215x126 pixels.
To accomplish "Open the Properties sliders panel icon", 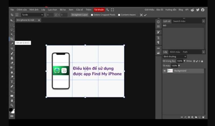I will click(x=158, y=26).
